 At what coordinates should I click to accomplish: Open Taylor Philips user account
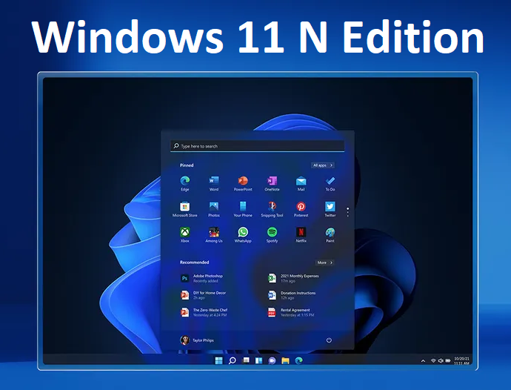coord(197,340)
